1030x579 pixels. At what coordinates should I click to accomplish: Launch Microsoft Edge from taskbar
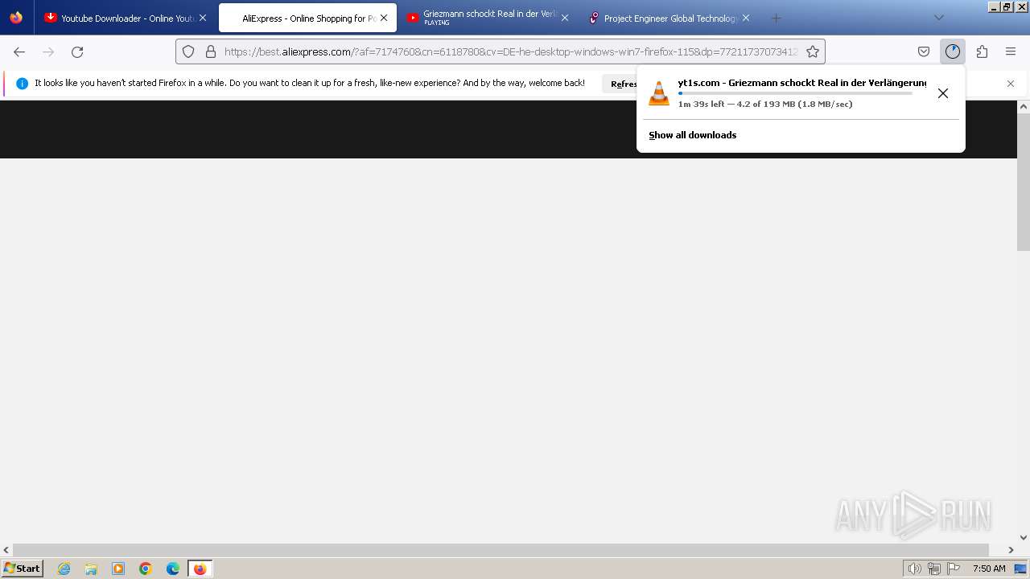click(x=173, y=569)
